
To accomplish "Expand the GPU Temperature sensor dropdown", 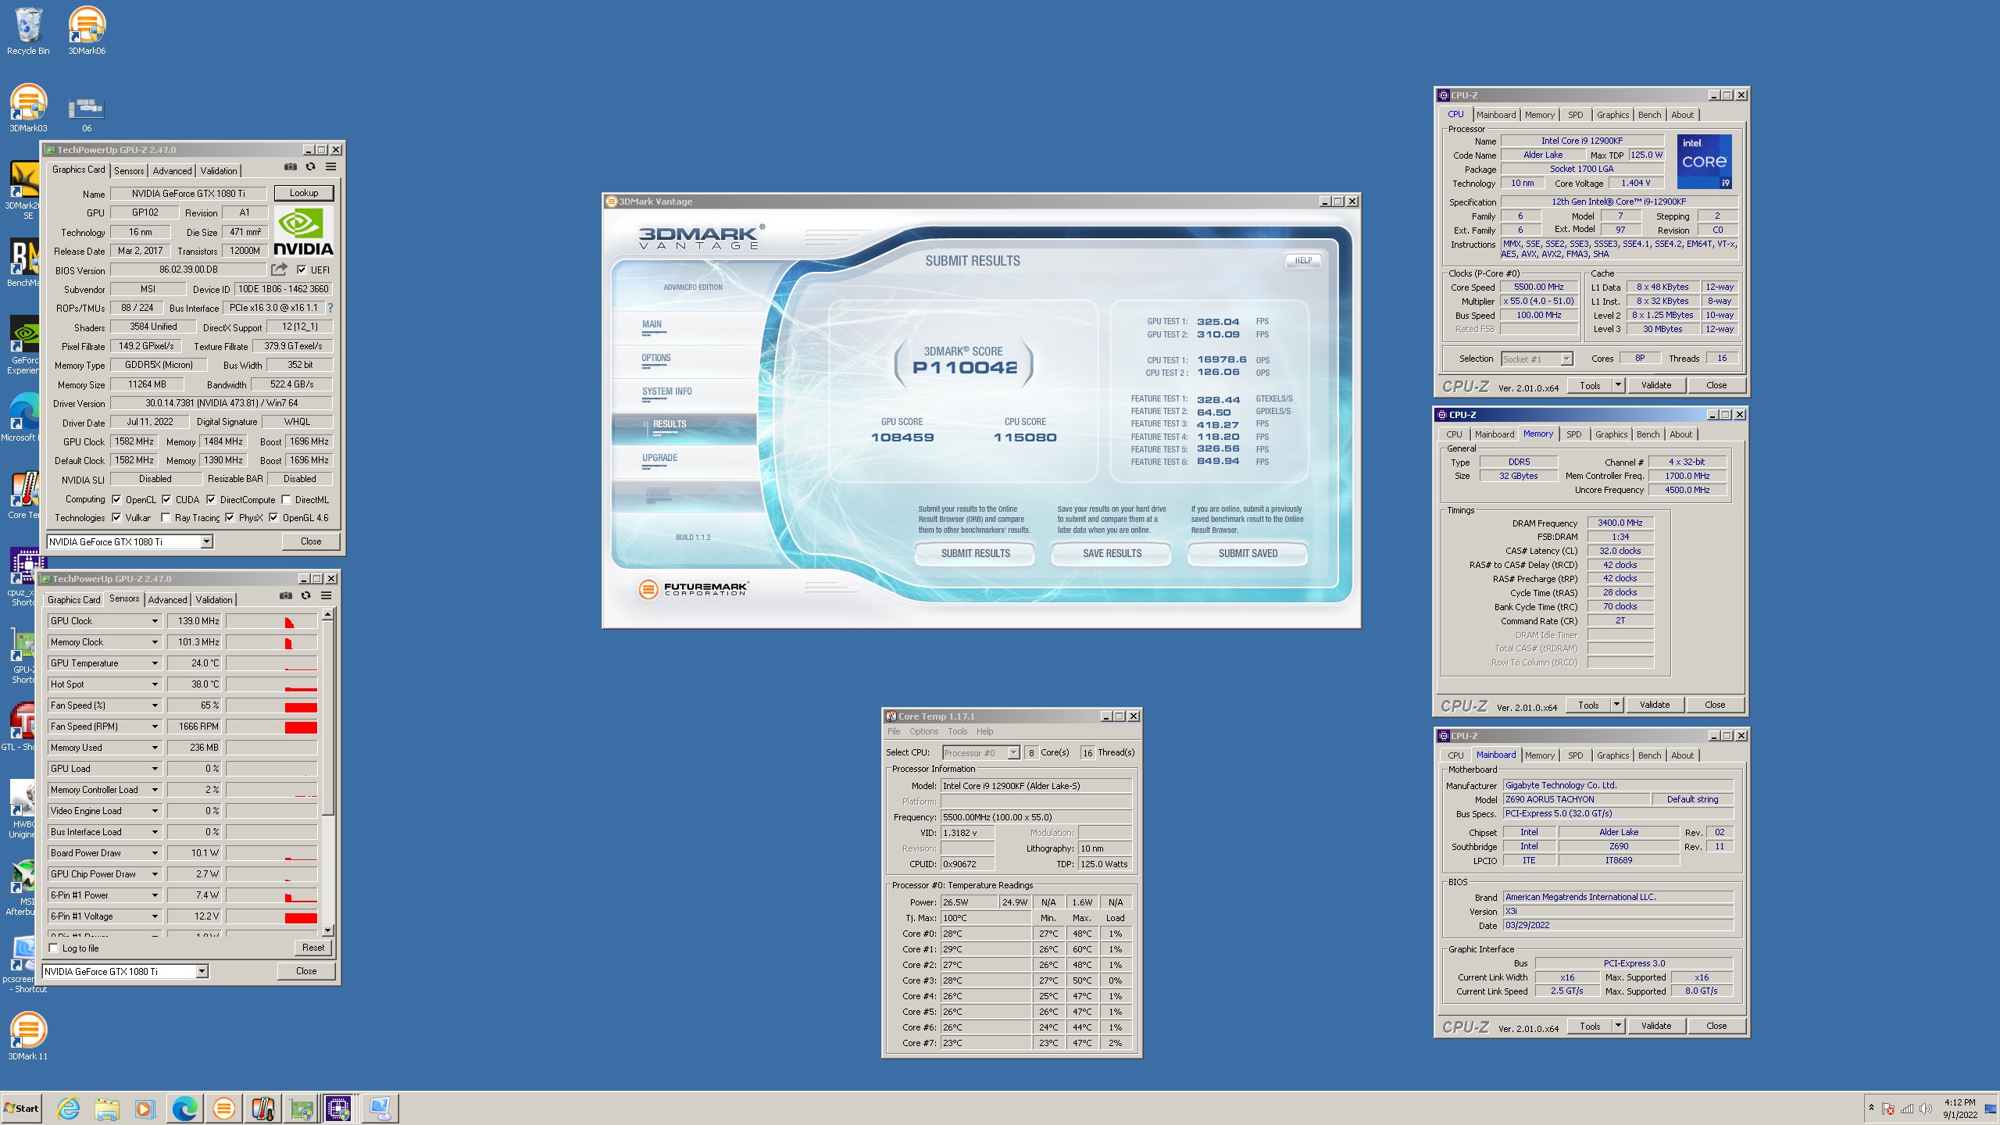I will (x=155, y=663).
